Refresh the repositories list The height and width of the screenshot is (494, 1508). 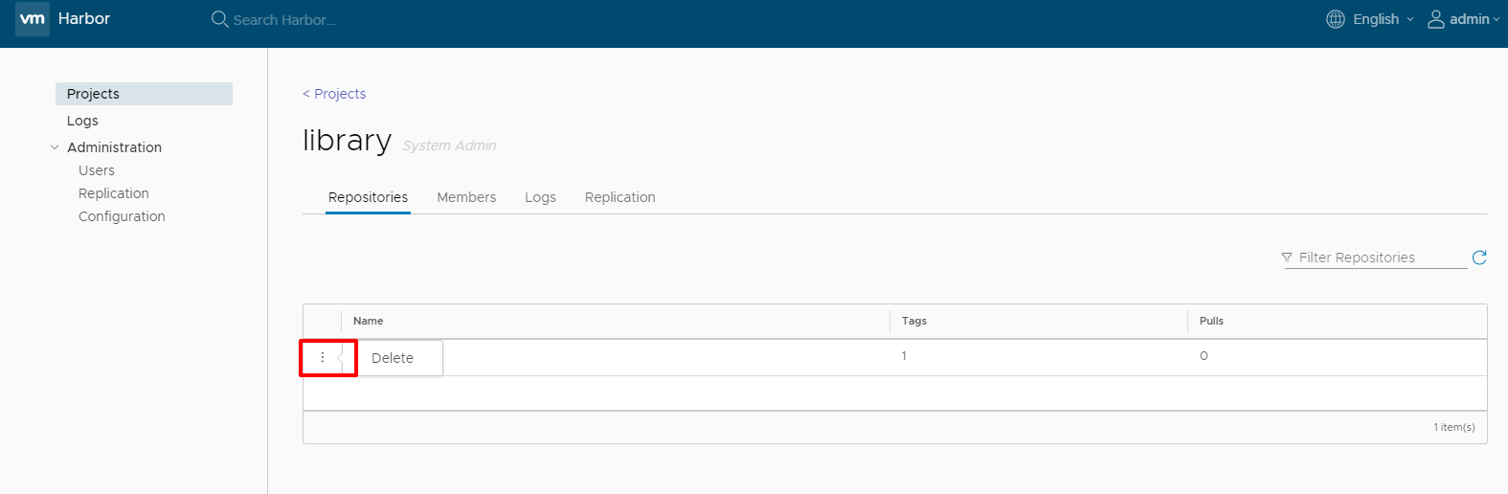tap(1479, 258)
